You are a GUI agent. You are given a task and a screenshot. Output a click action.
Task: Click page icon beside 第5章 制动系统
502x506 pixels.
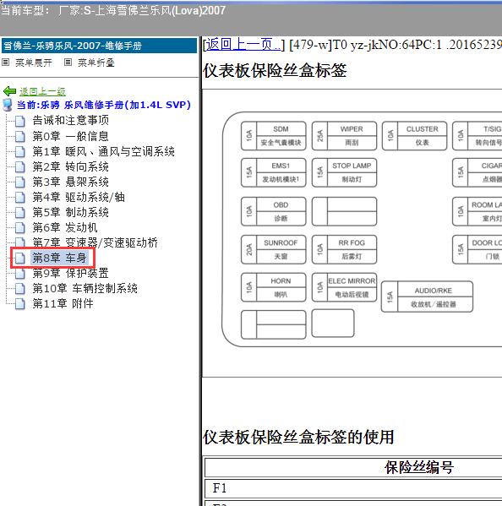[20, 212]
